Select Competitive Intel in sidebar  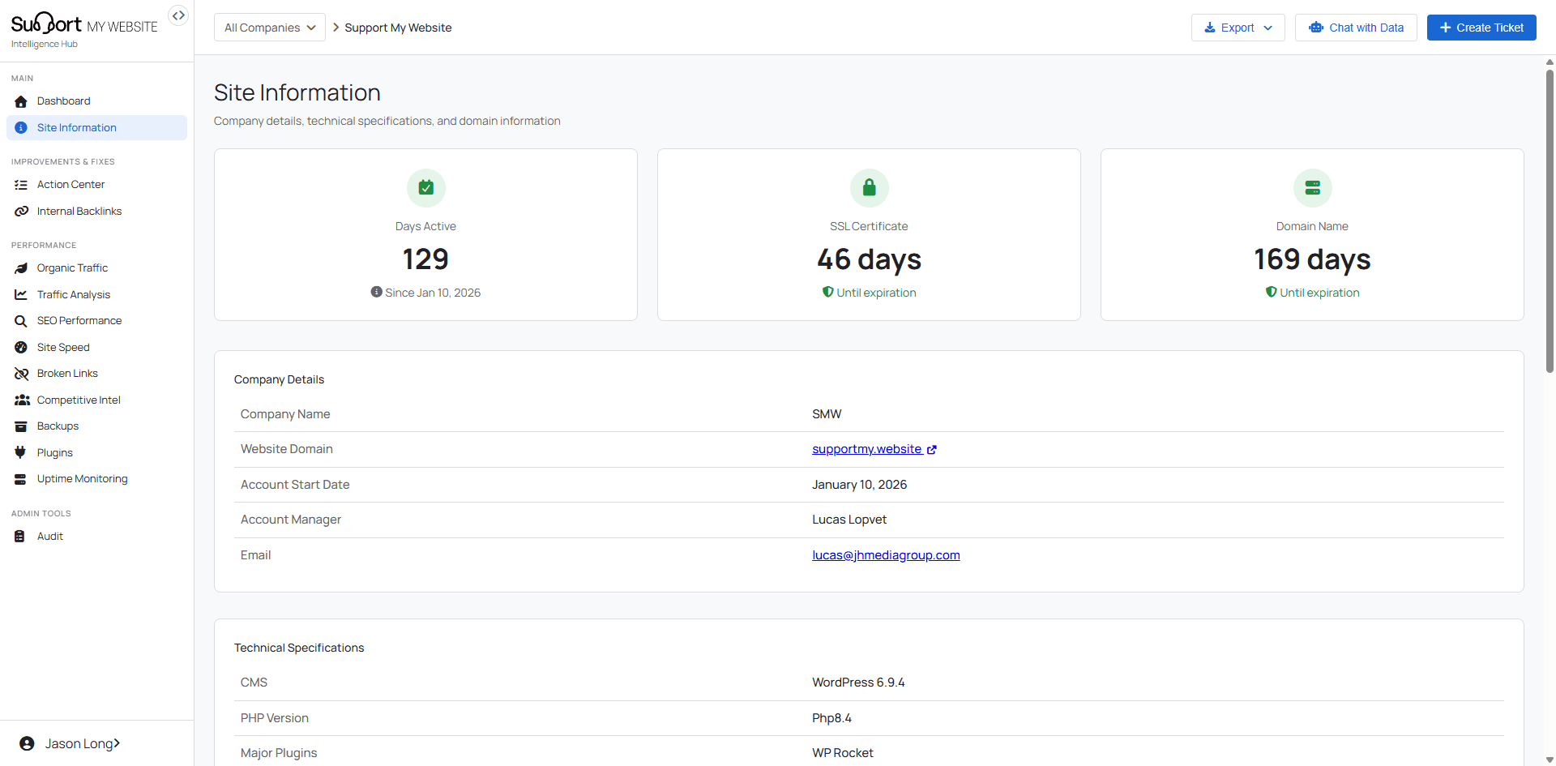coord(96,400)
